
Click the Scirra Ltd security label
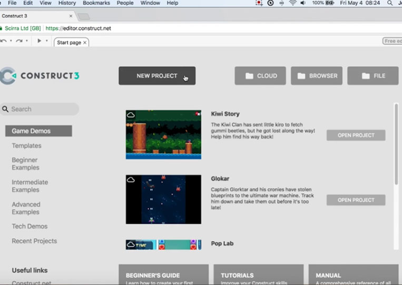[23, 28]
